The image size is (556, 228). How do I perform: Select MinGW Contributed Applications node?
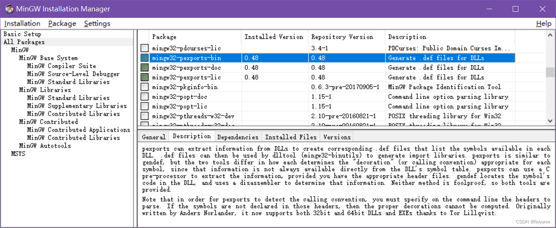click(78, 130)
